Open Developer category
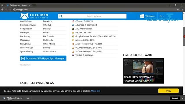Screen dimensions: 185x104 tap(25, 33)
